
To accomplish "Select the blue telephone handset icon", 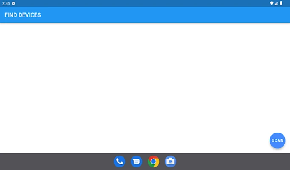I will pyautogui.click(x=119, y=161).
